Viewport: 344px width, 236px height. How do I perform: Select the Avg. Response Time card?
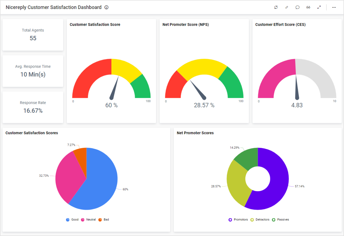tap(33, 71)
